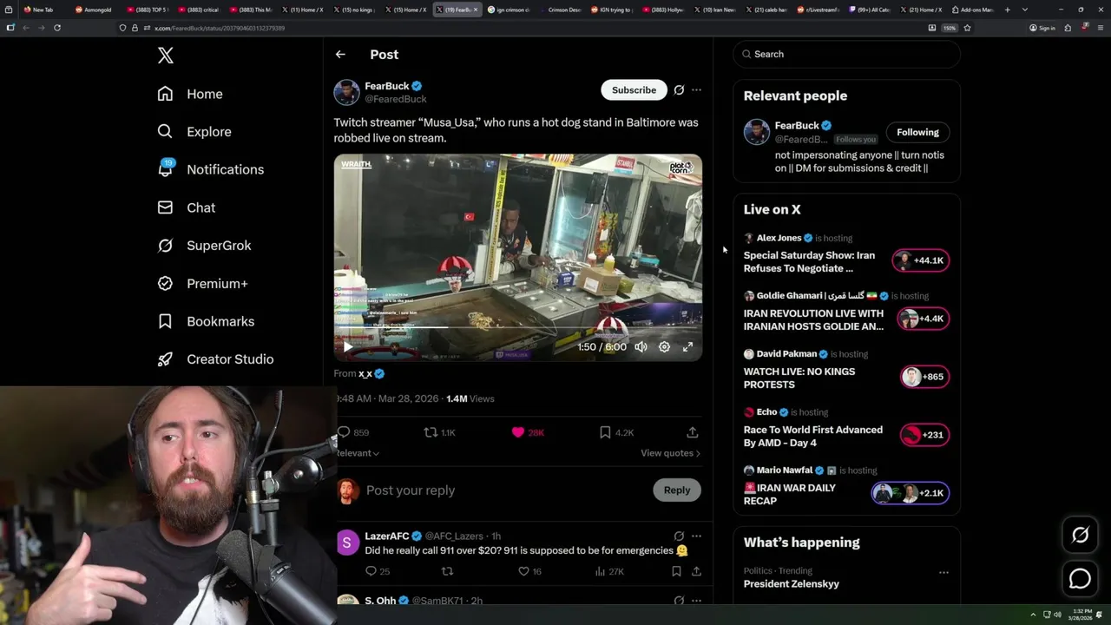
Task: Play the video in the post
Action: (x=348, y=347)
